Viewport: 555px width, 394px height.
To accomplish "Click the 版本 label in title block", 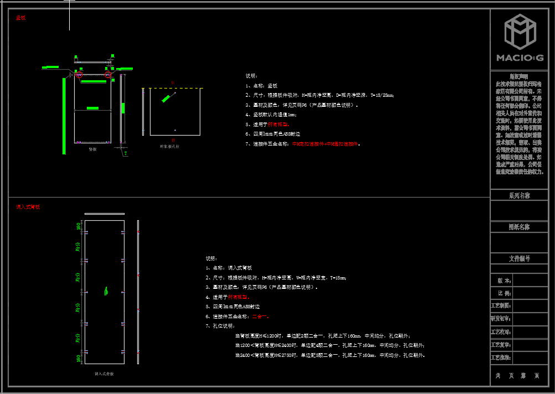I will tap(501, 281).
